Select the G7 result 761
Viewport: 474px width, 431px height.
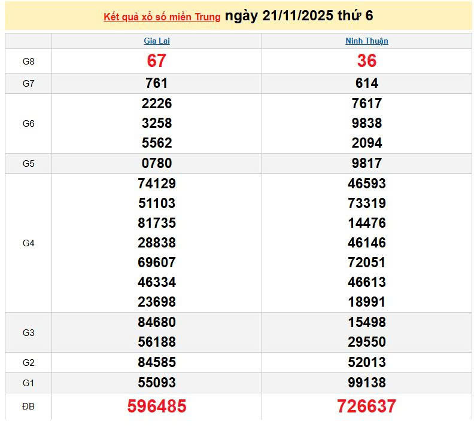pos(157,84)
